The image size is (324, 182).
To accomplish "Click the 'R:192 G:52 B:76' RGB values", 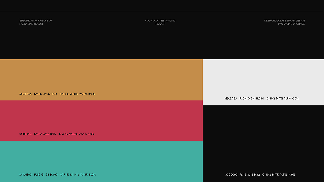I will pos(45,134).
